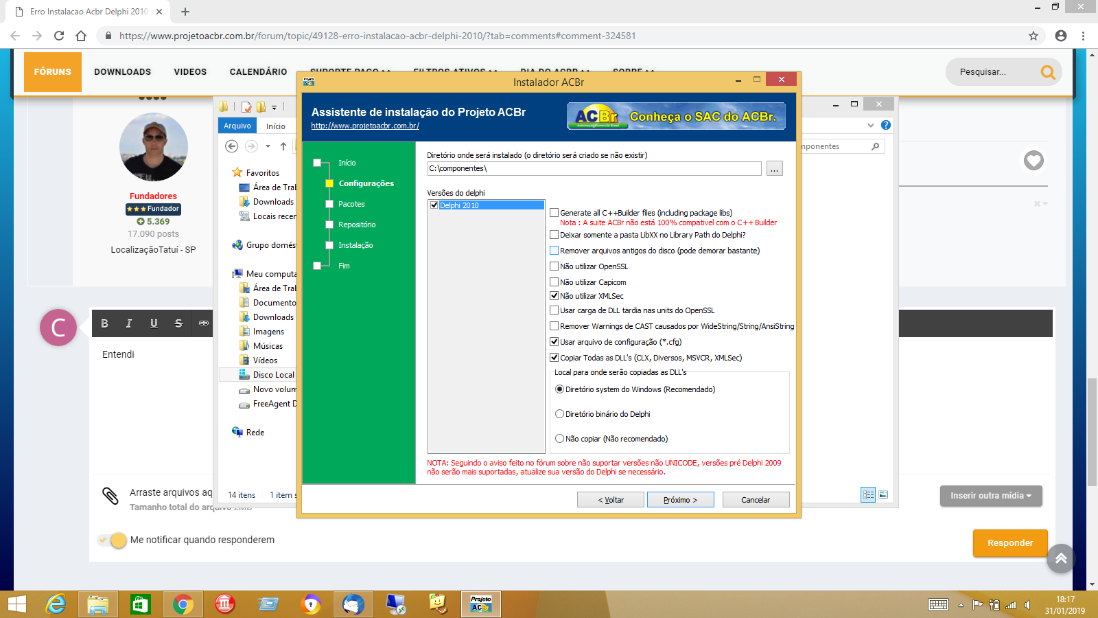Click orange search magnifier on forum header
This screenshot has height=618, width=1098.
[1048, 71]
